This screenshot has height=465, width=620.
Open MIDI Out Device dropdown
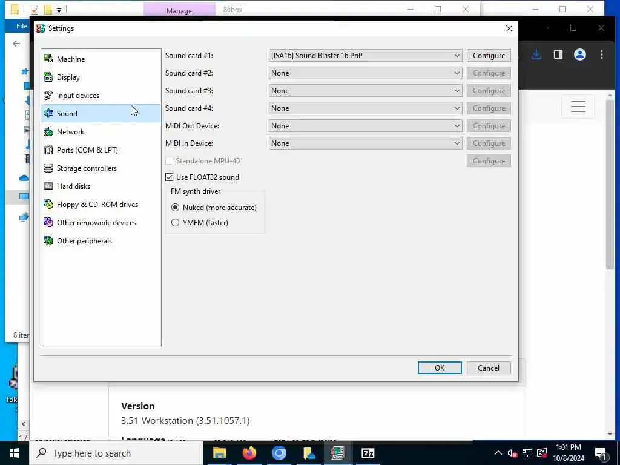click(x=365, y=126)
